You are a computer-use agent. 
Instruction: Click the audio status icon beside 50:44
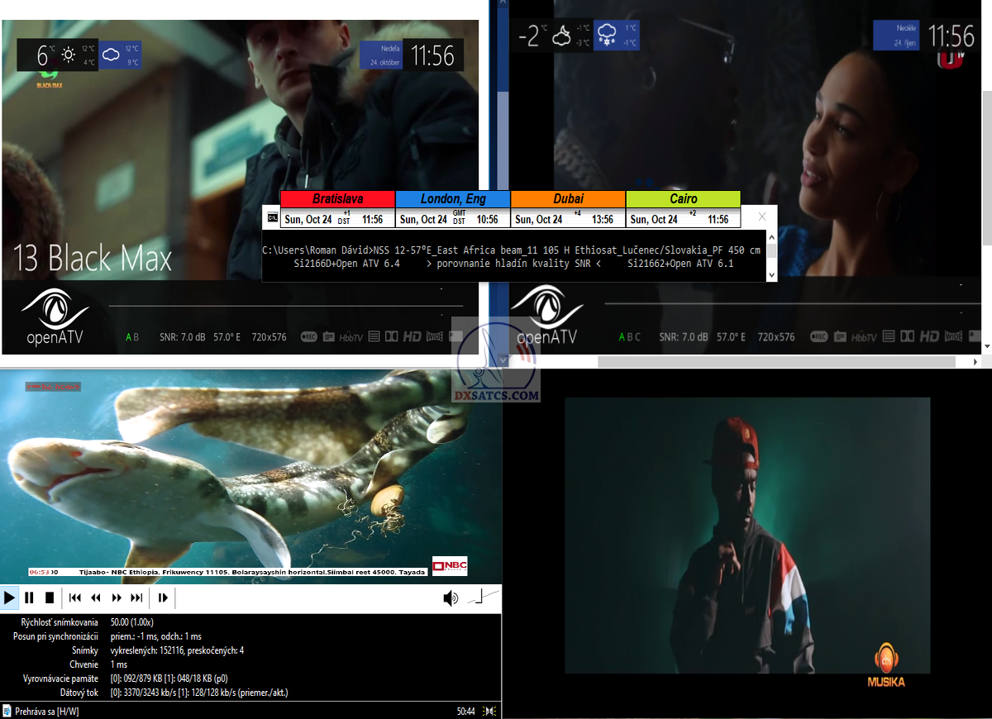490,711
